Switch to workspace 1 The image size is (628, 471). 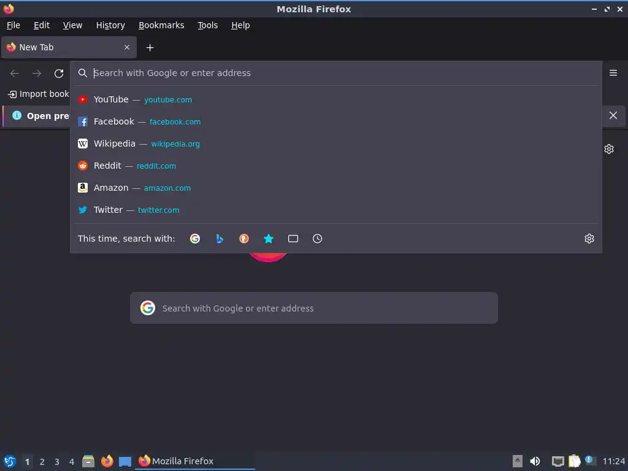click(x=27, y=462)
